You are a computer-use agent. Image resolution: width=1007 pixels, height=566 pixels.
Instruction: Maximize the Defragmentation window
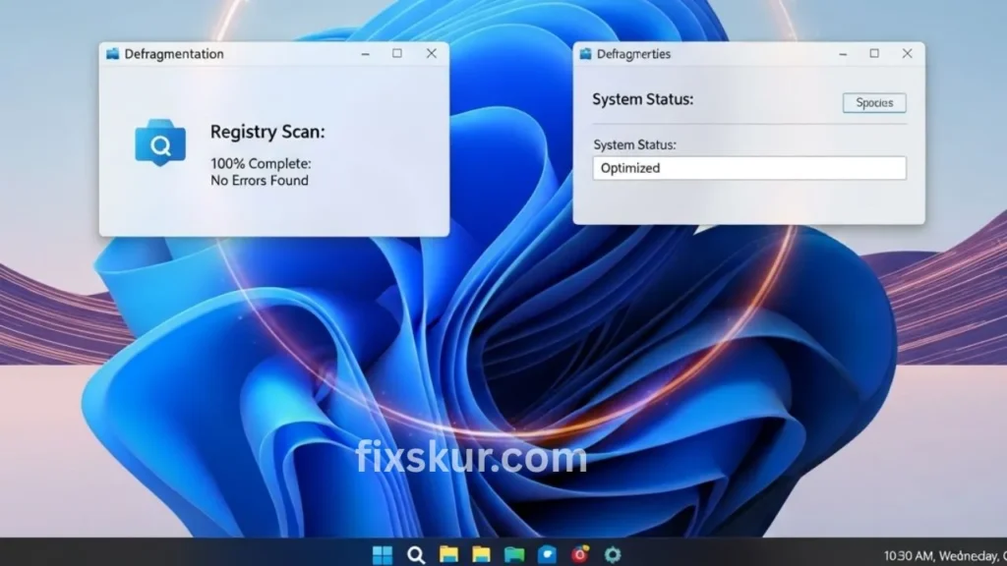(x=397, y=53)
